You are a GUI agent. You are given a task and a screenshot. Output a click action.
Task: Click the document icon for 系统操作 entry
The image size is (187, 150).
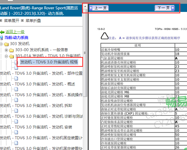[x=16, y=89]
